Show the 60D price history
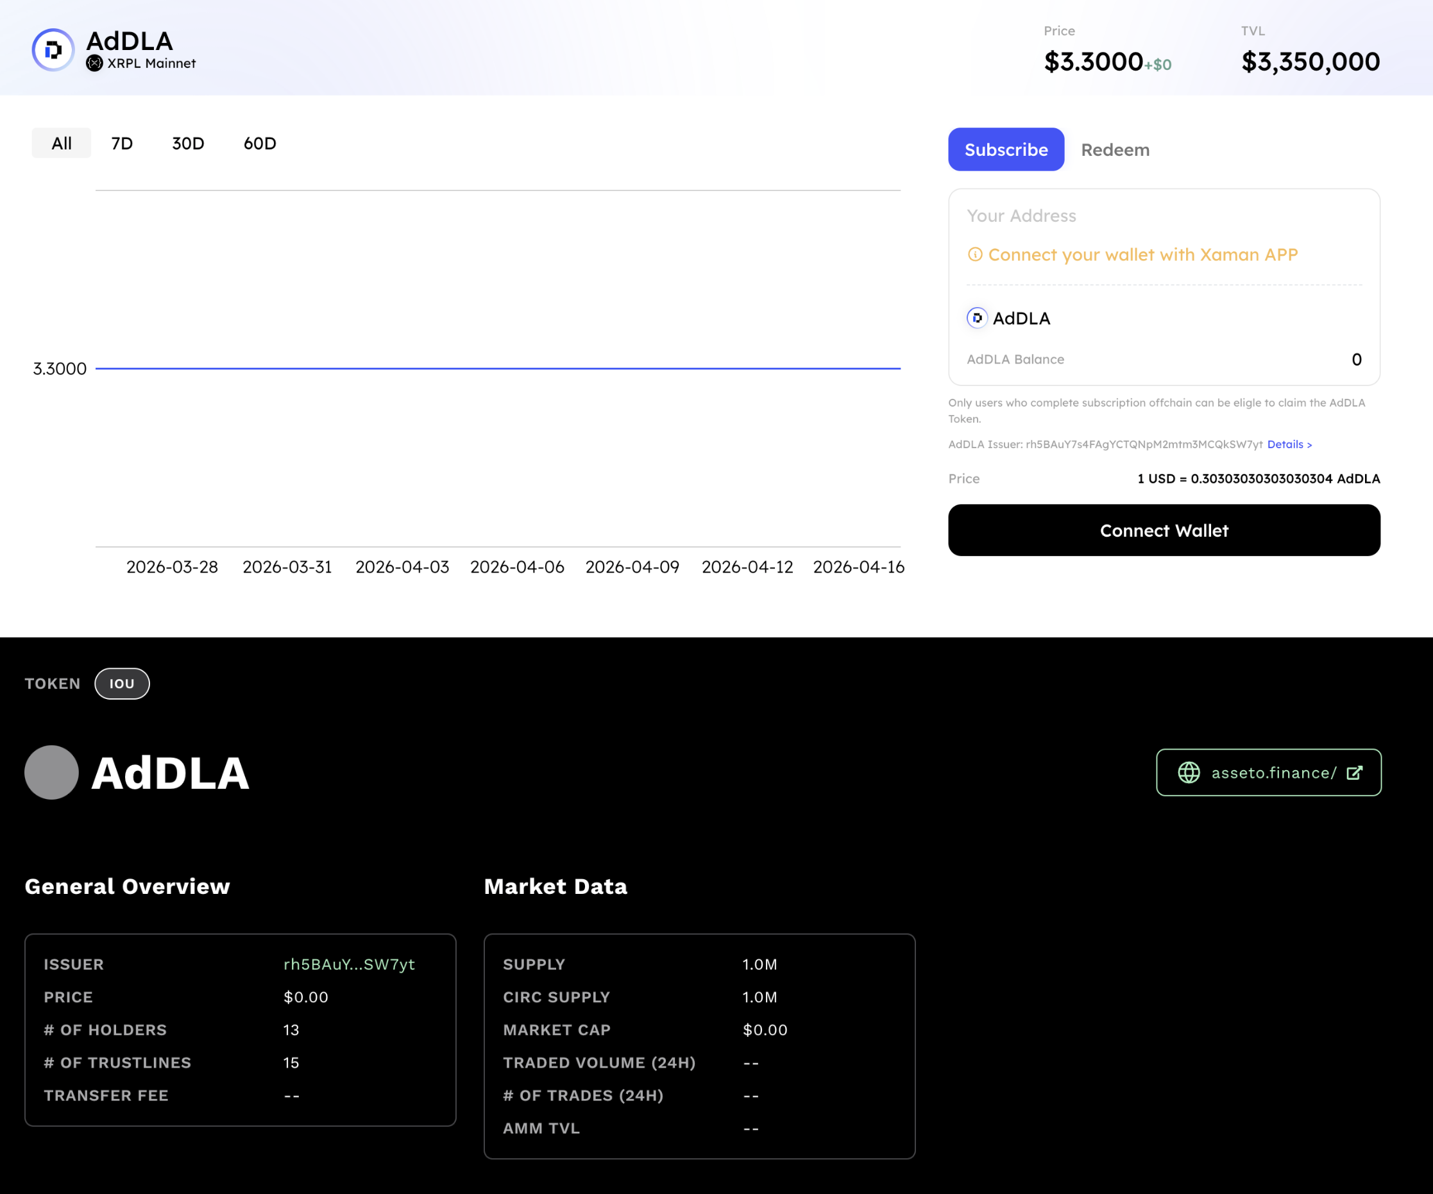Image resolution: width=1433 pixels, height=1194 pixels. (260, 143)
